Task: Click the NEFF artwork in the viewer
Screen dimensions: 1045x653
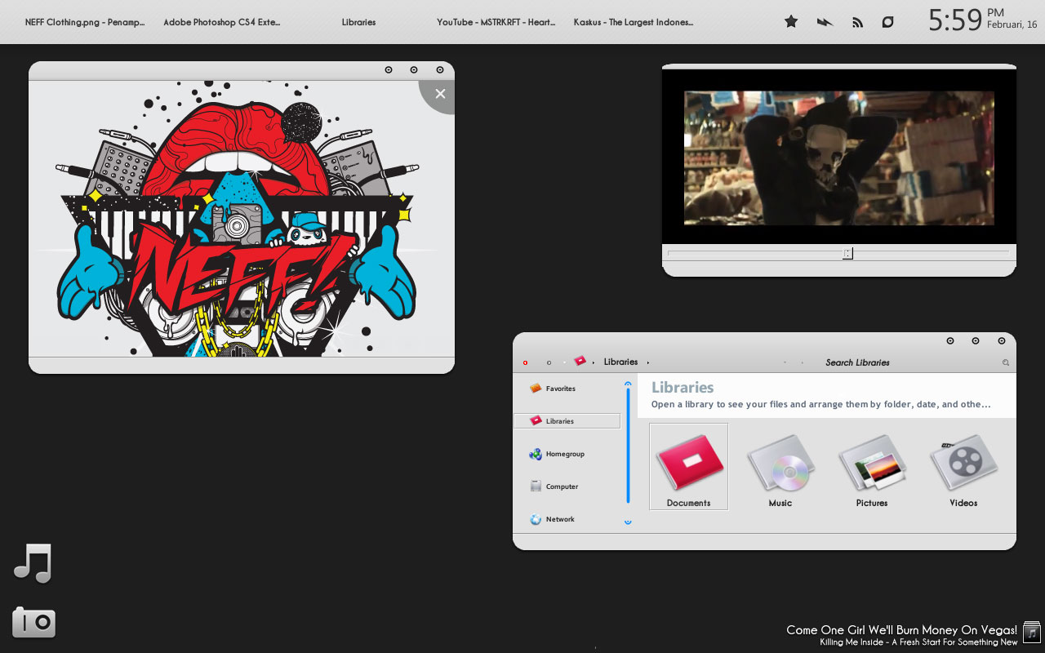Action: click(x=237, y=219)
